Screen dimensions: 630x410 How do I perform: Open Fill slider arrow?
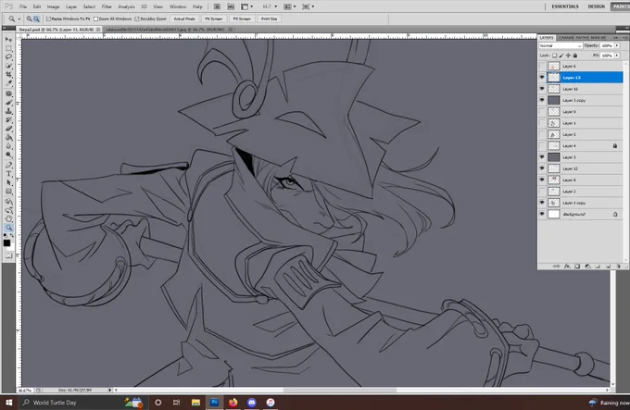[x=617, y=56]
